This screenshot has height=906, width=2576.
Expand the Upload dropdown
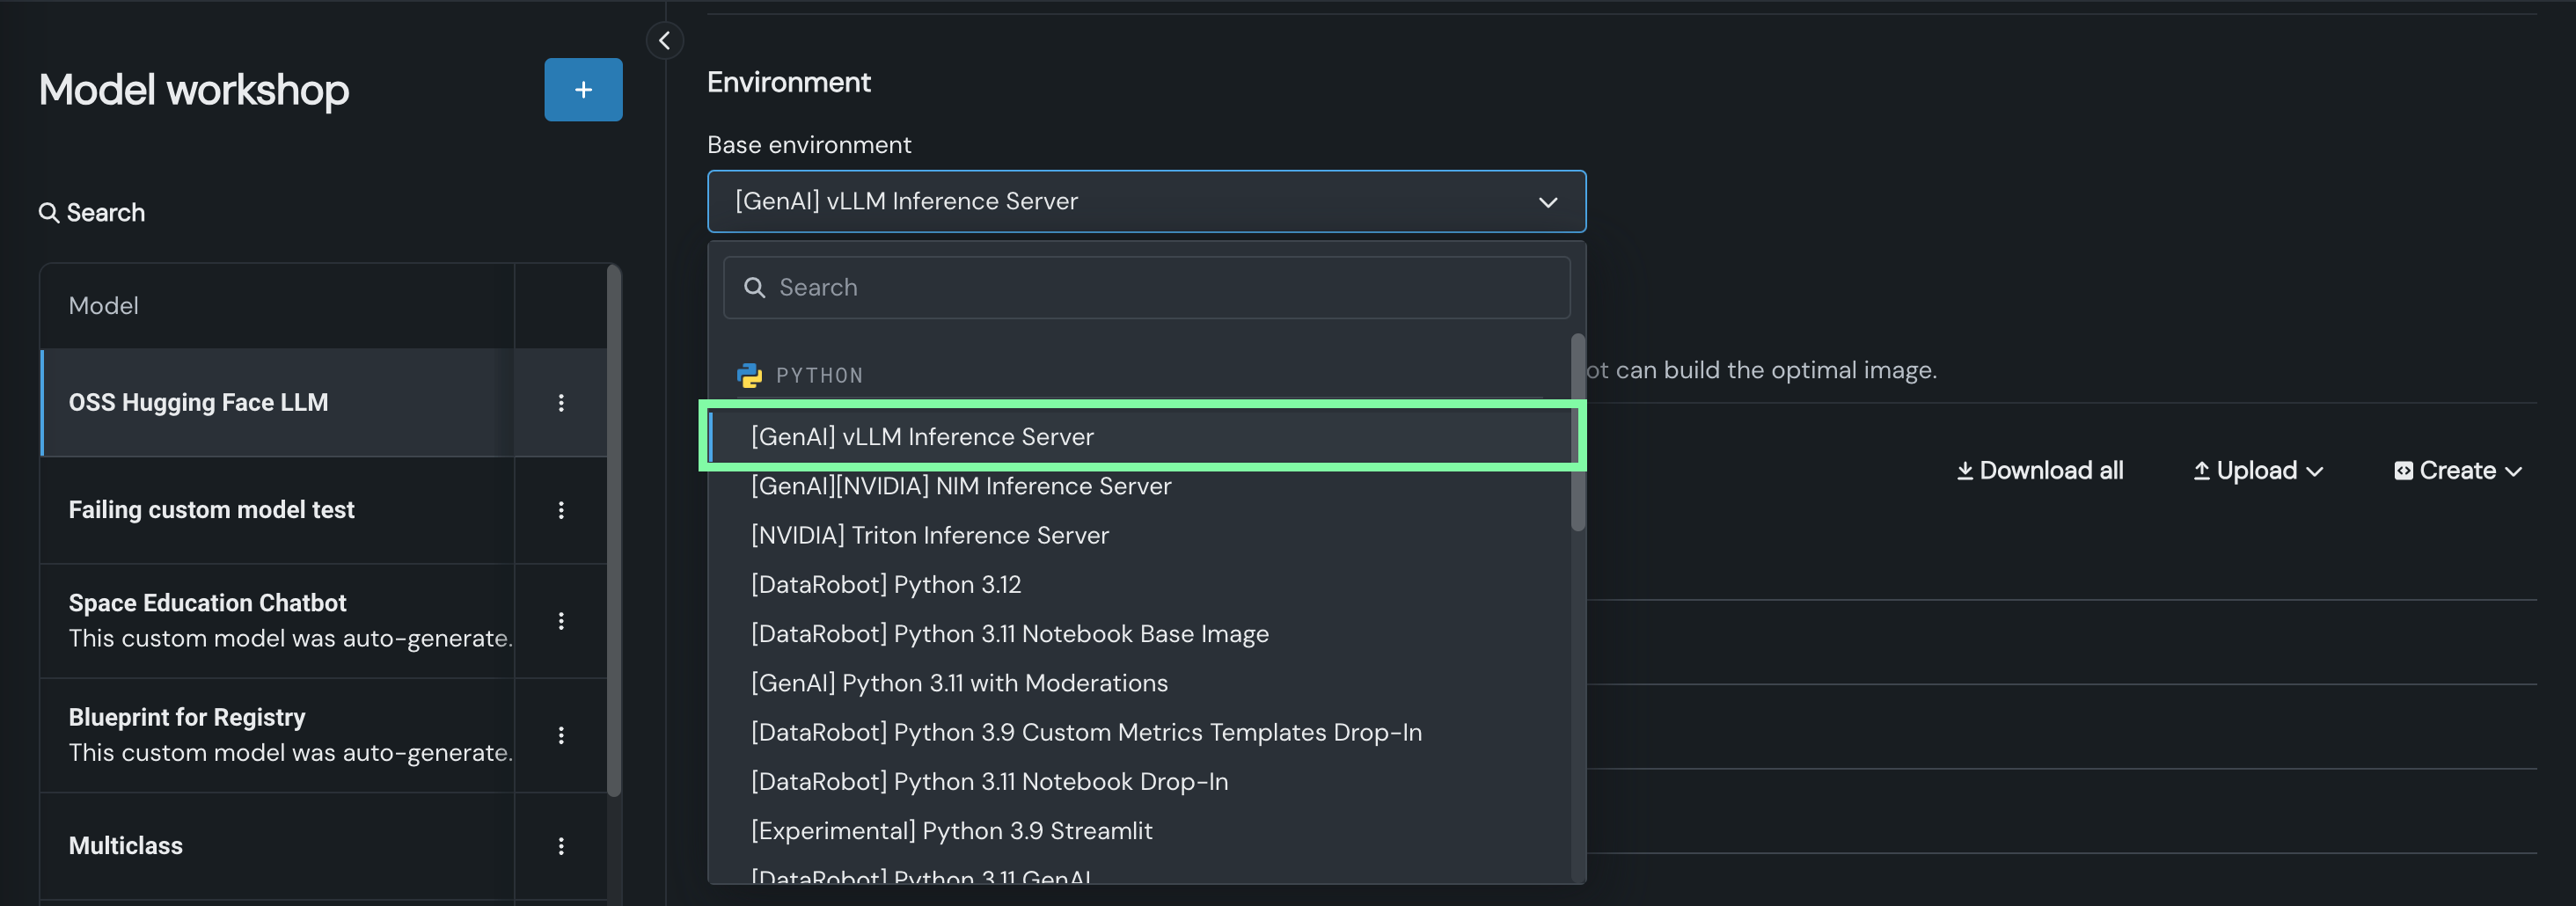coord(2257,471)
